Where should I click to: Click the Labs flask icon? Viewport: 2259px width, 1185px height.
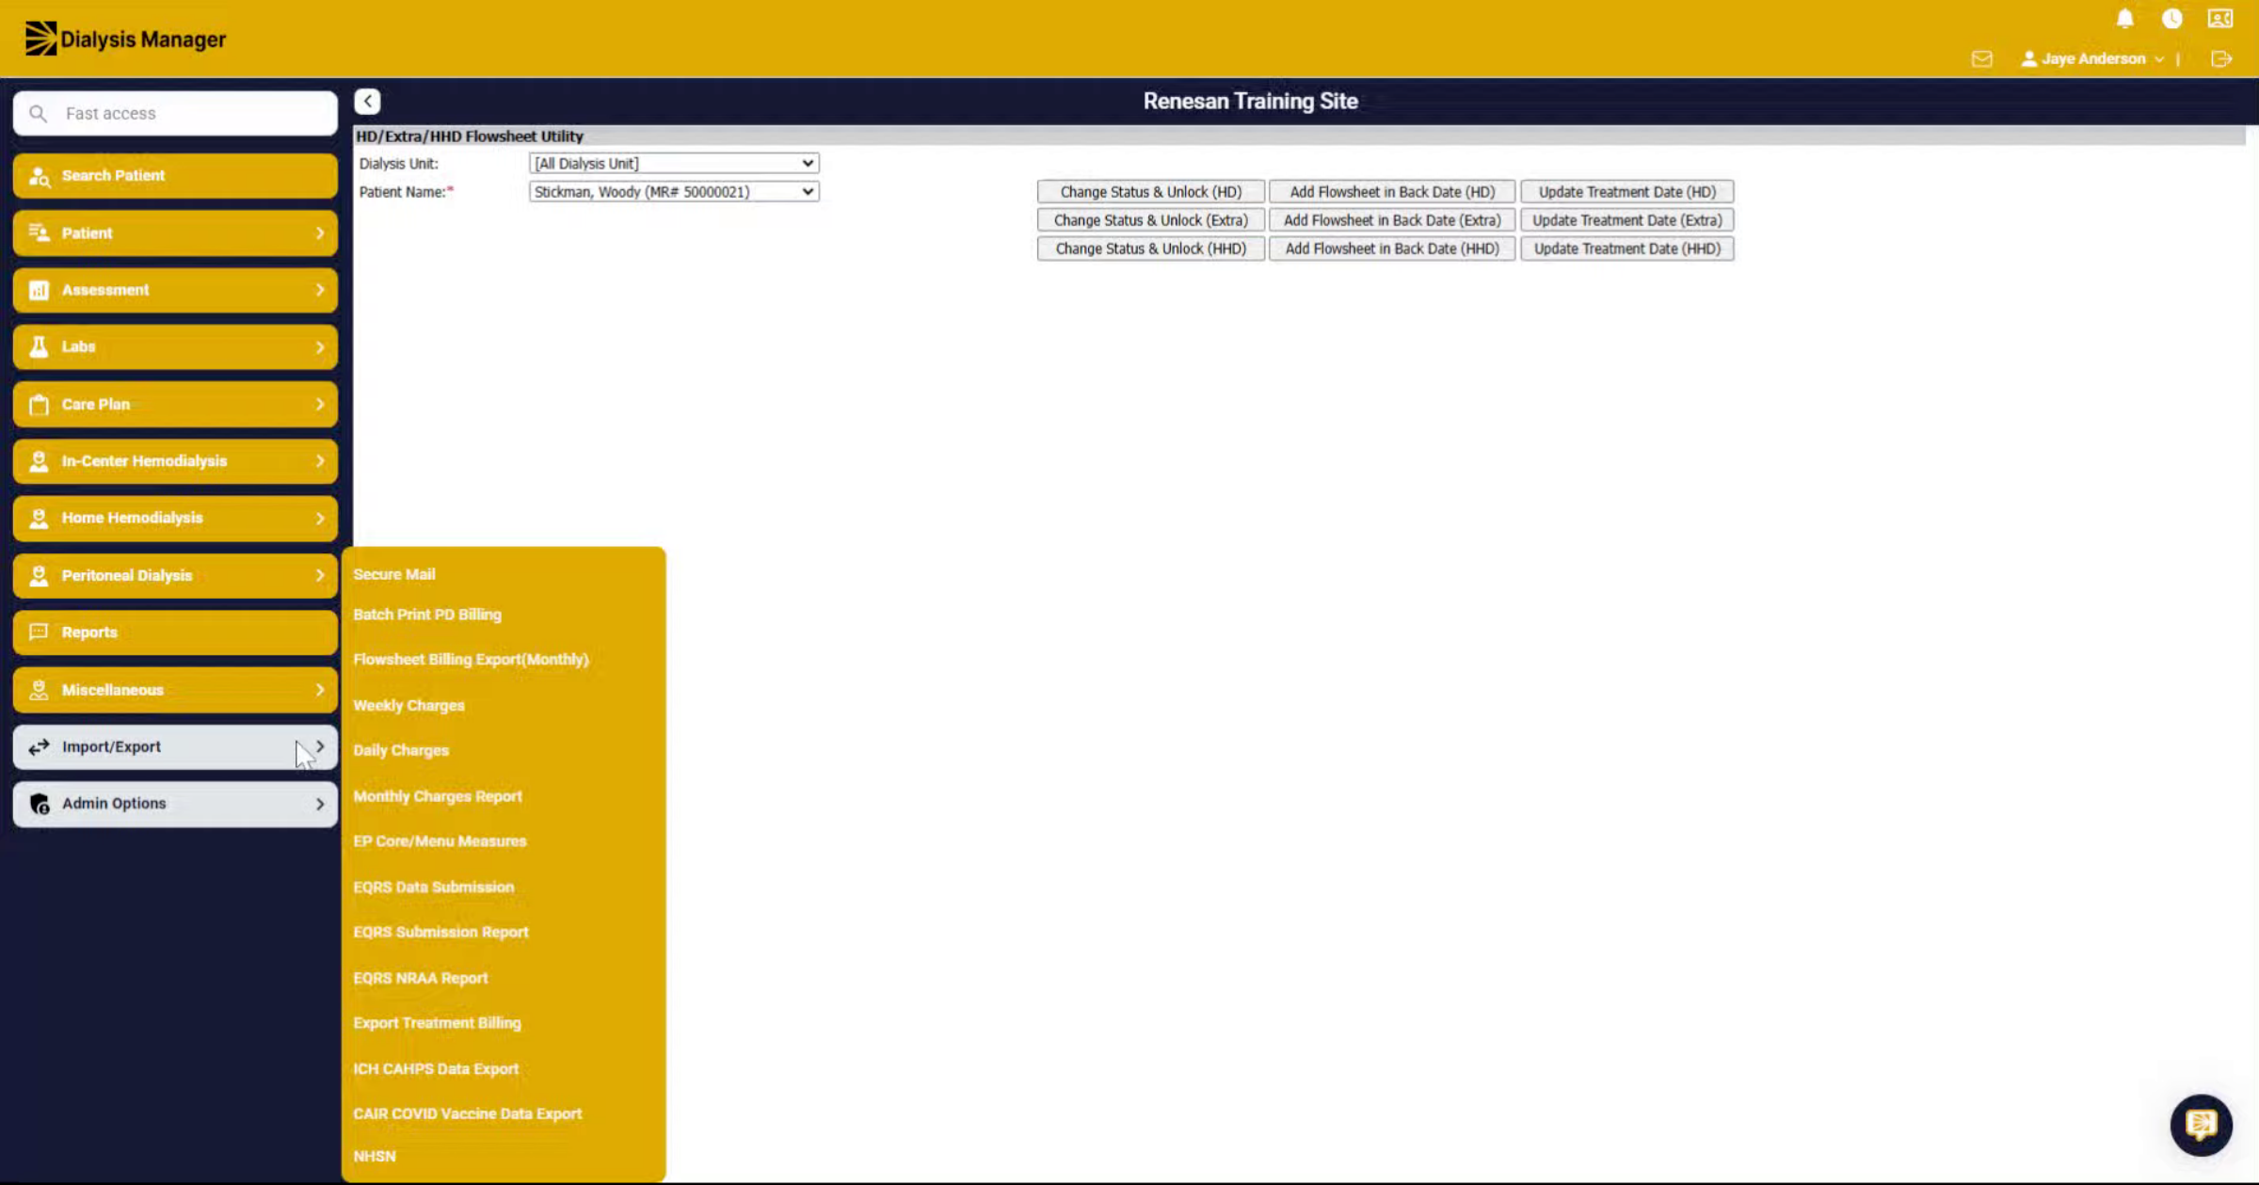pos(39,346)
